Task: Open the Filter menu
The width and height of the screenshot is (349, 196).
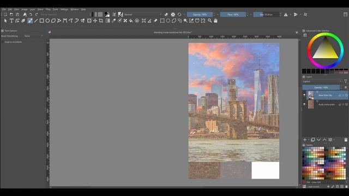Action: [48, 10]
